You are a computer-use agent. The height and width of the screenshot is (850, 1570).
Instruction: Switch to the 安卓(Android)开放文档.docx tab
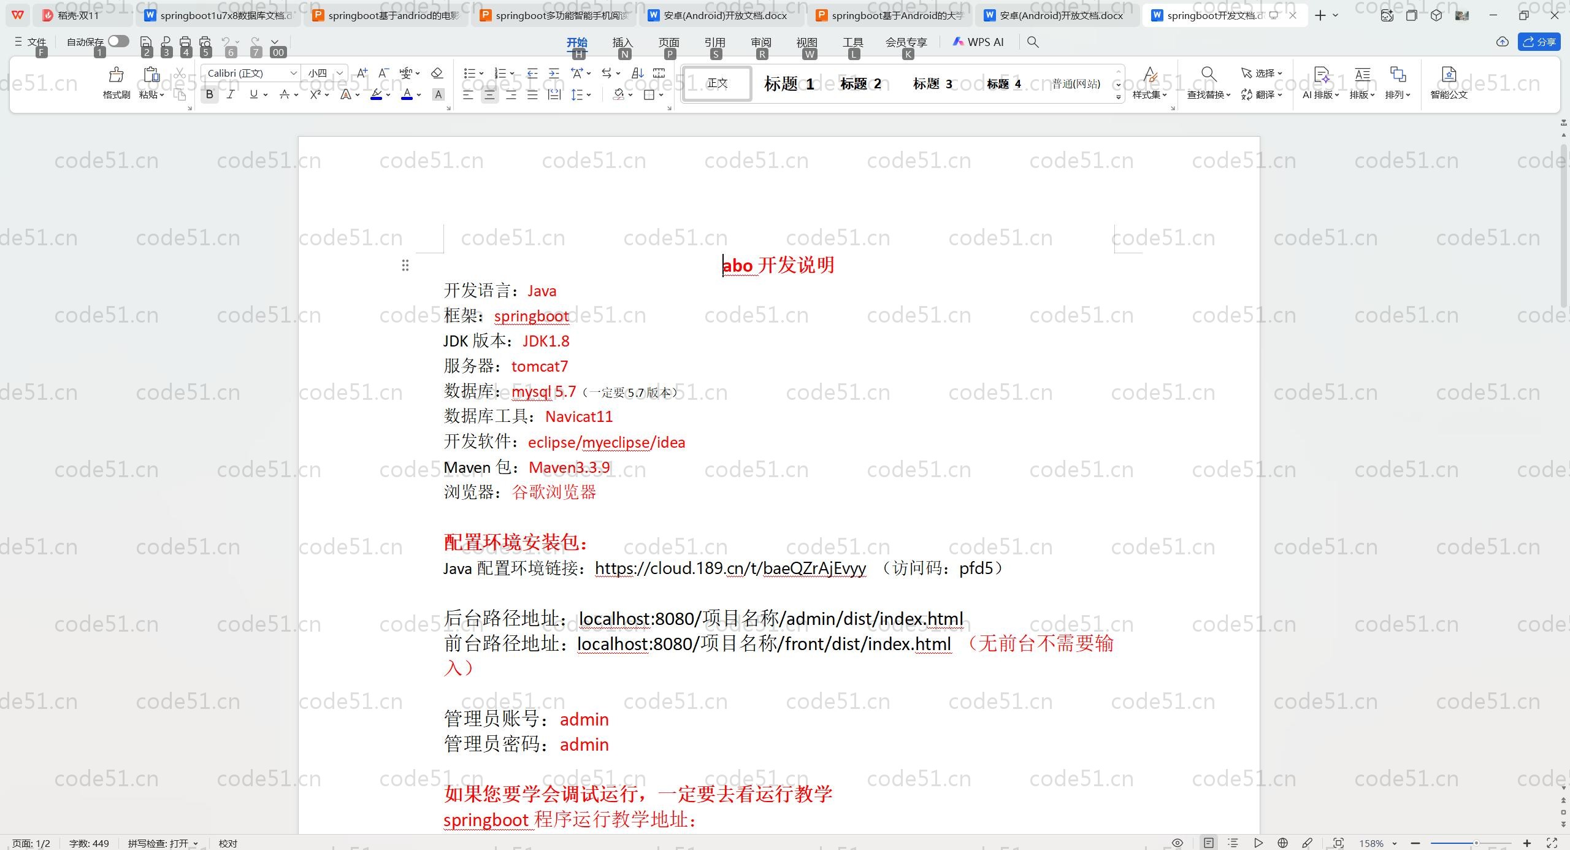pyautogui.click(x=725, y=15)
